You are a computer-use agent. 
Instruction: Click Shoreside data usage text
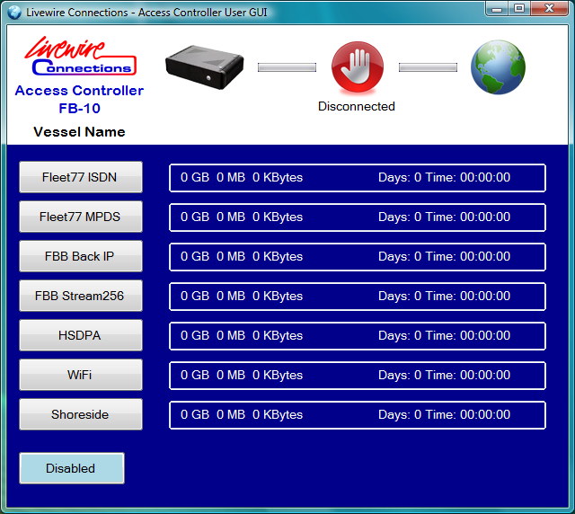click(x=242, y=414)
